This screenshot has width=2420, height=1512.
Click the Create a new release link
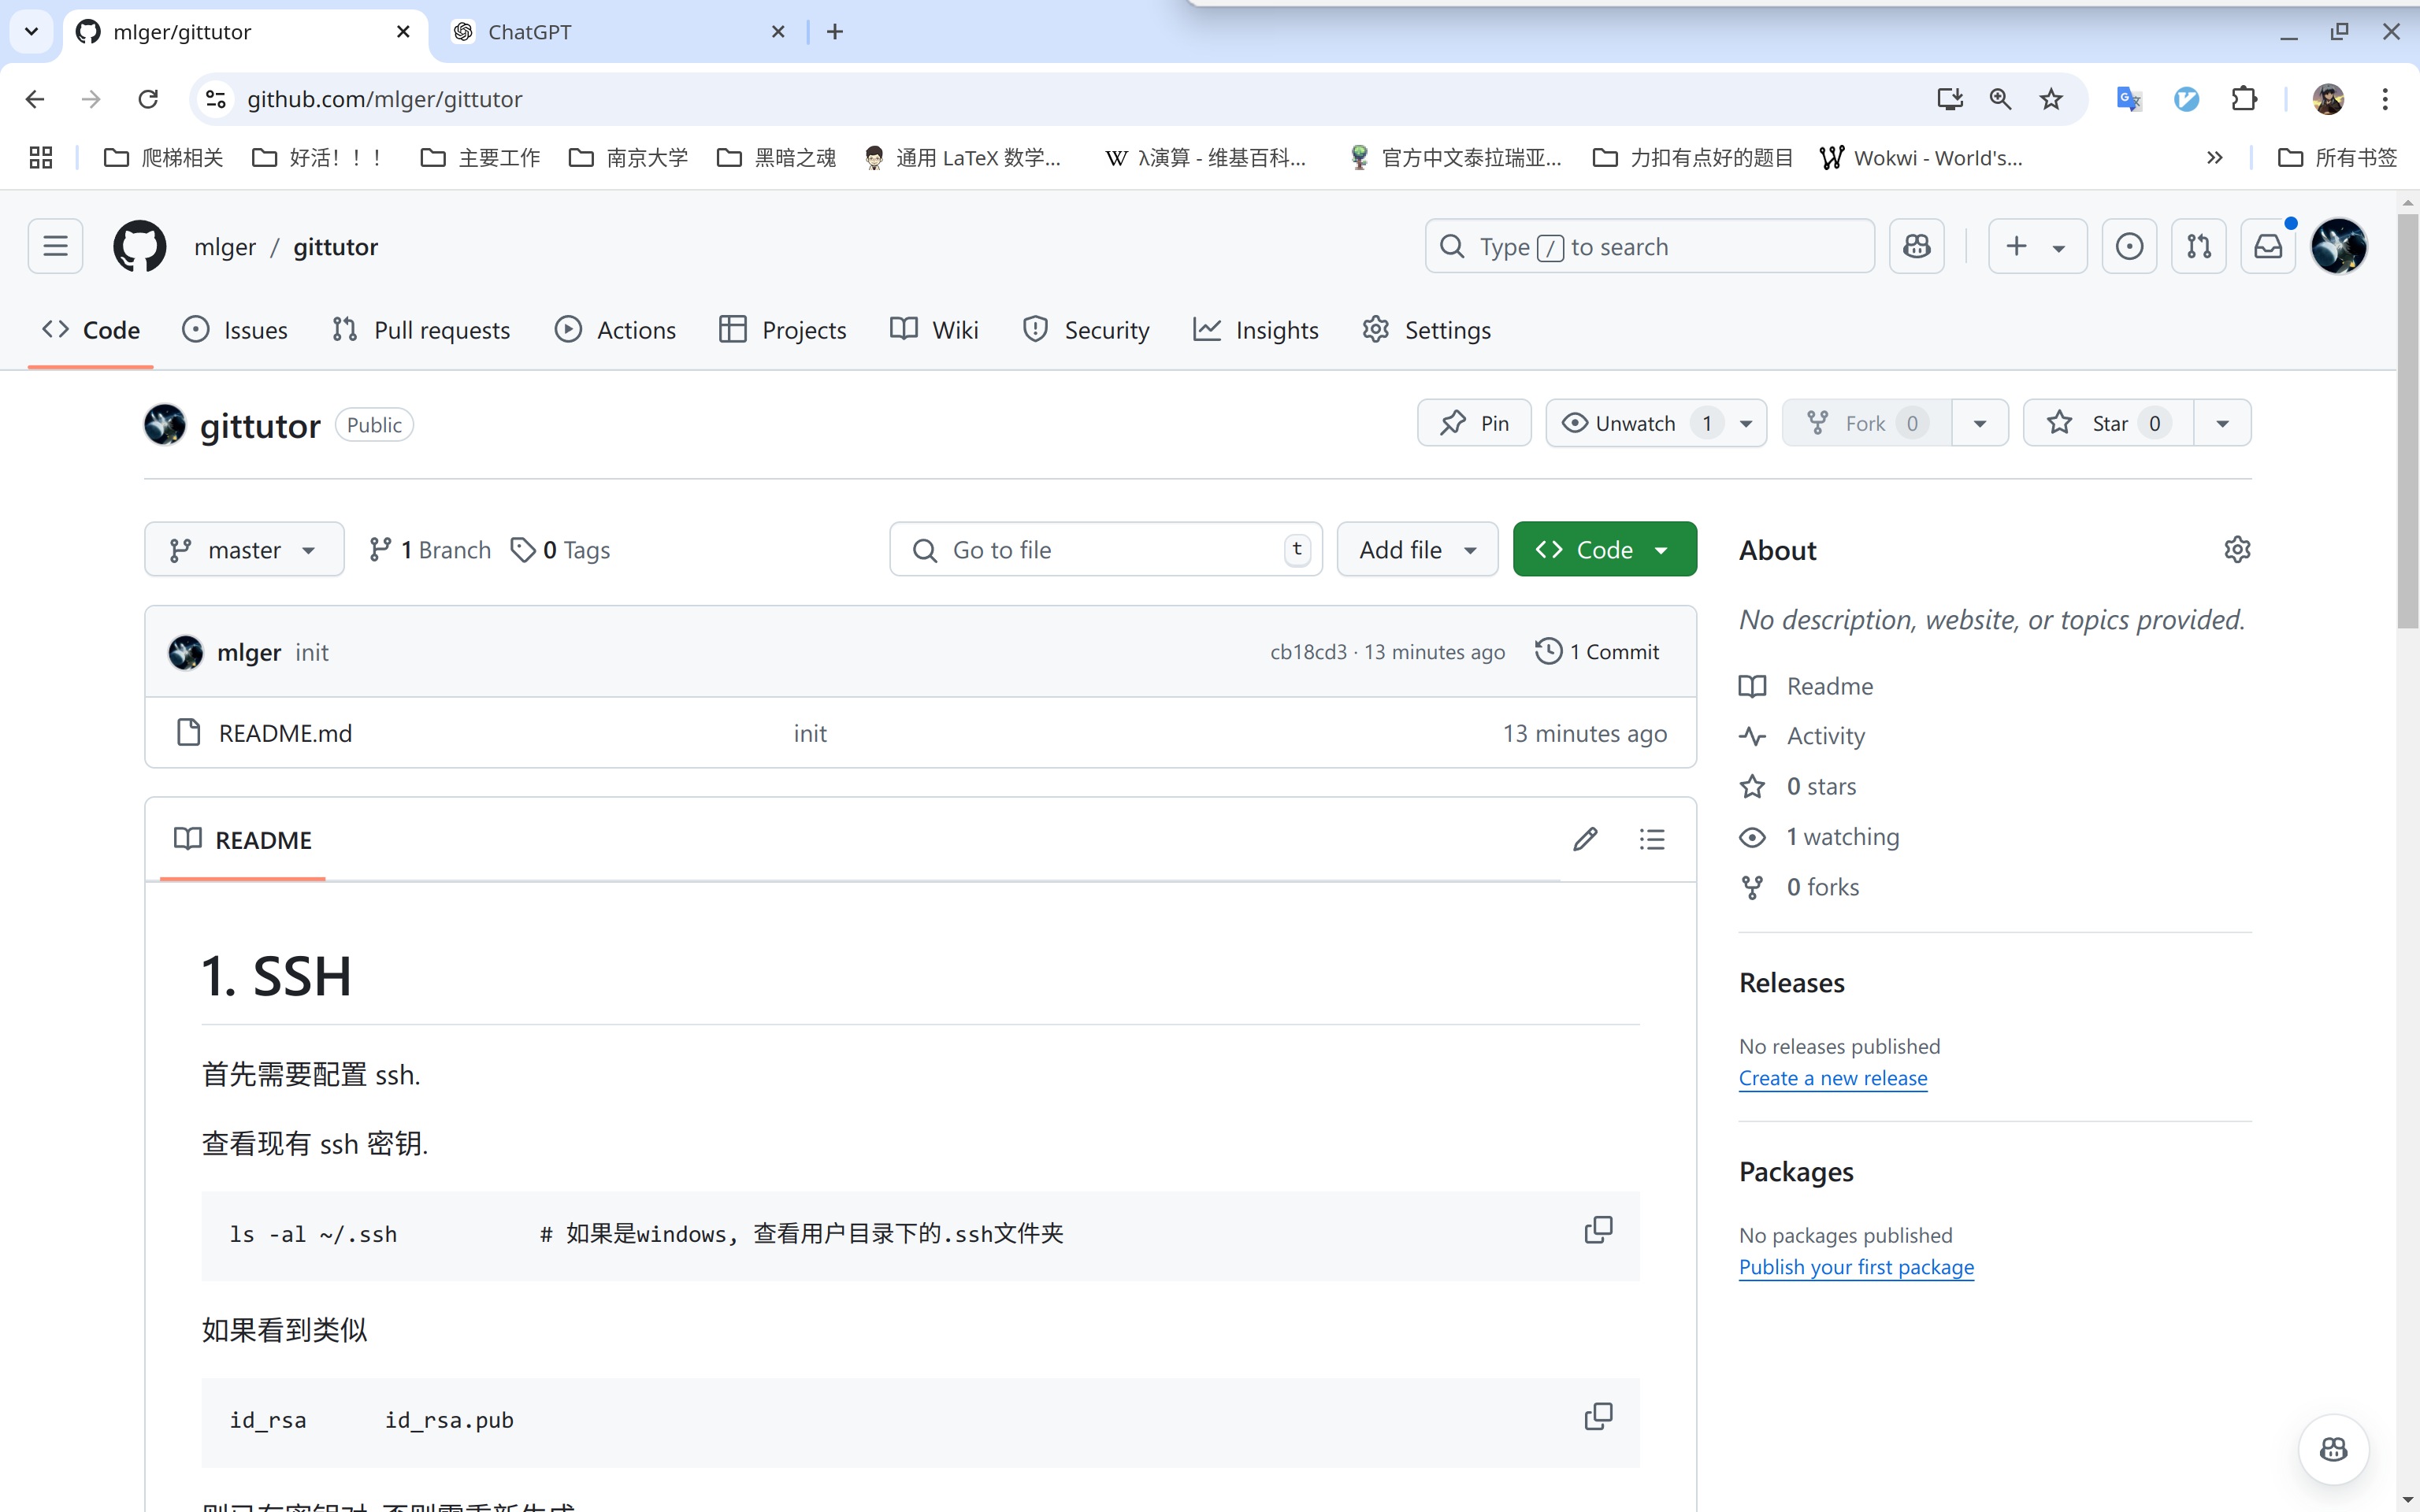[x=1832, y=1078]
